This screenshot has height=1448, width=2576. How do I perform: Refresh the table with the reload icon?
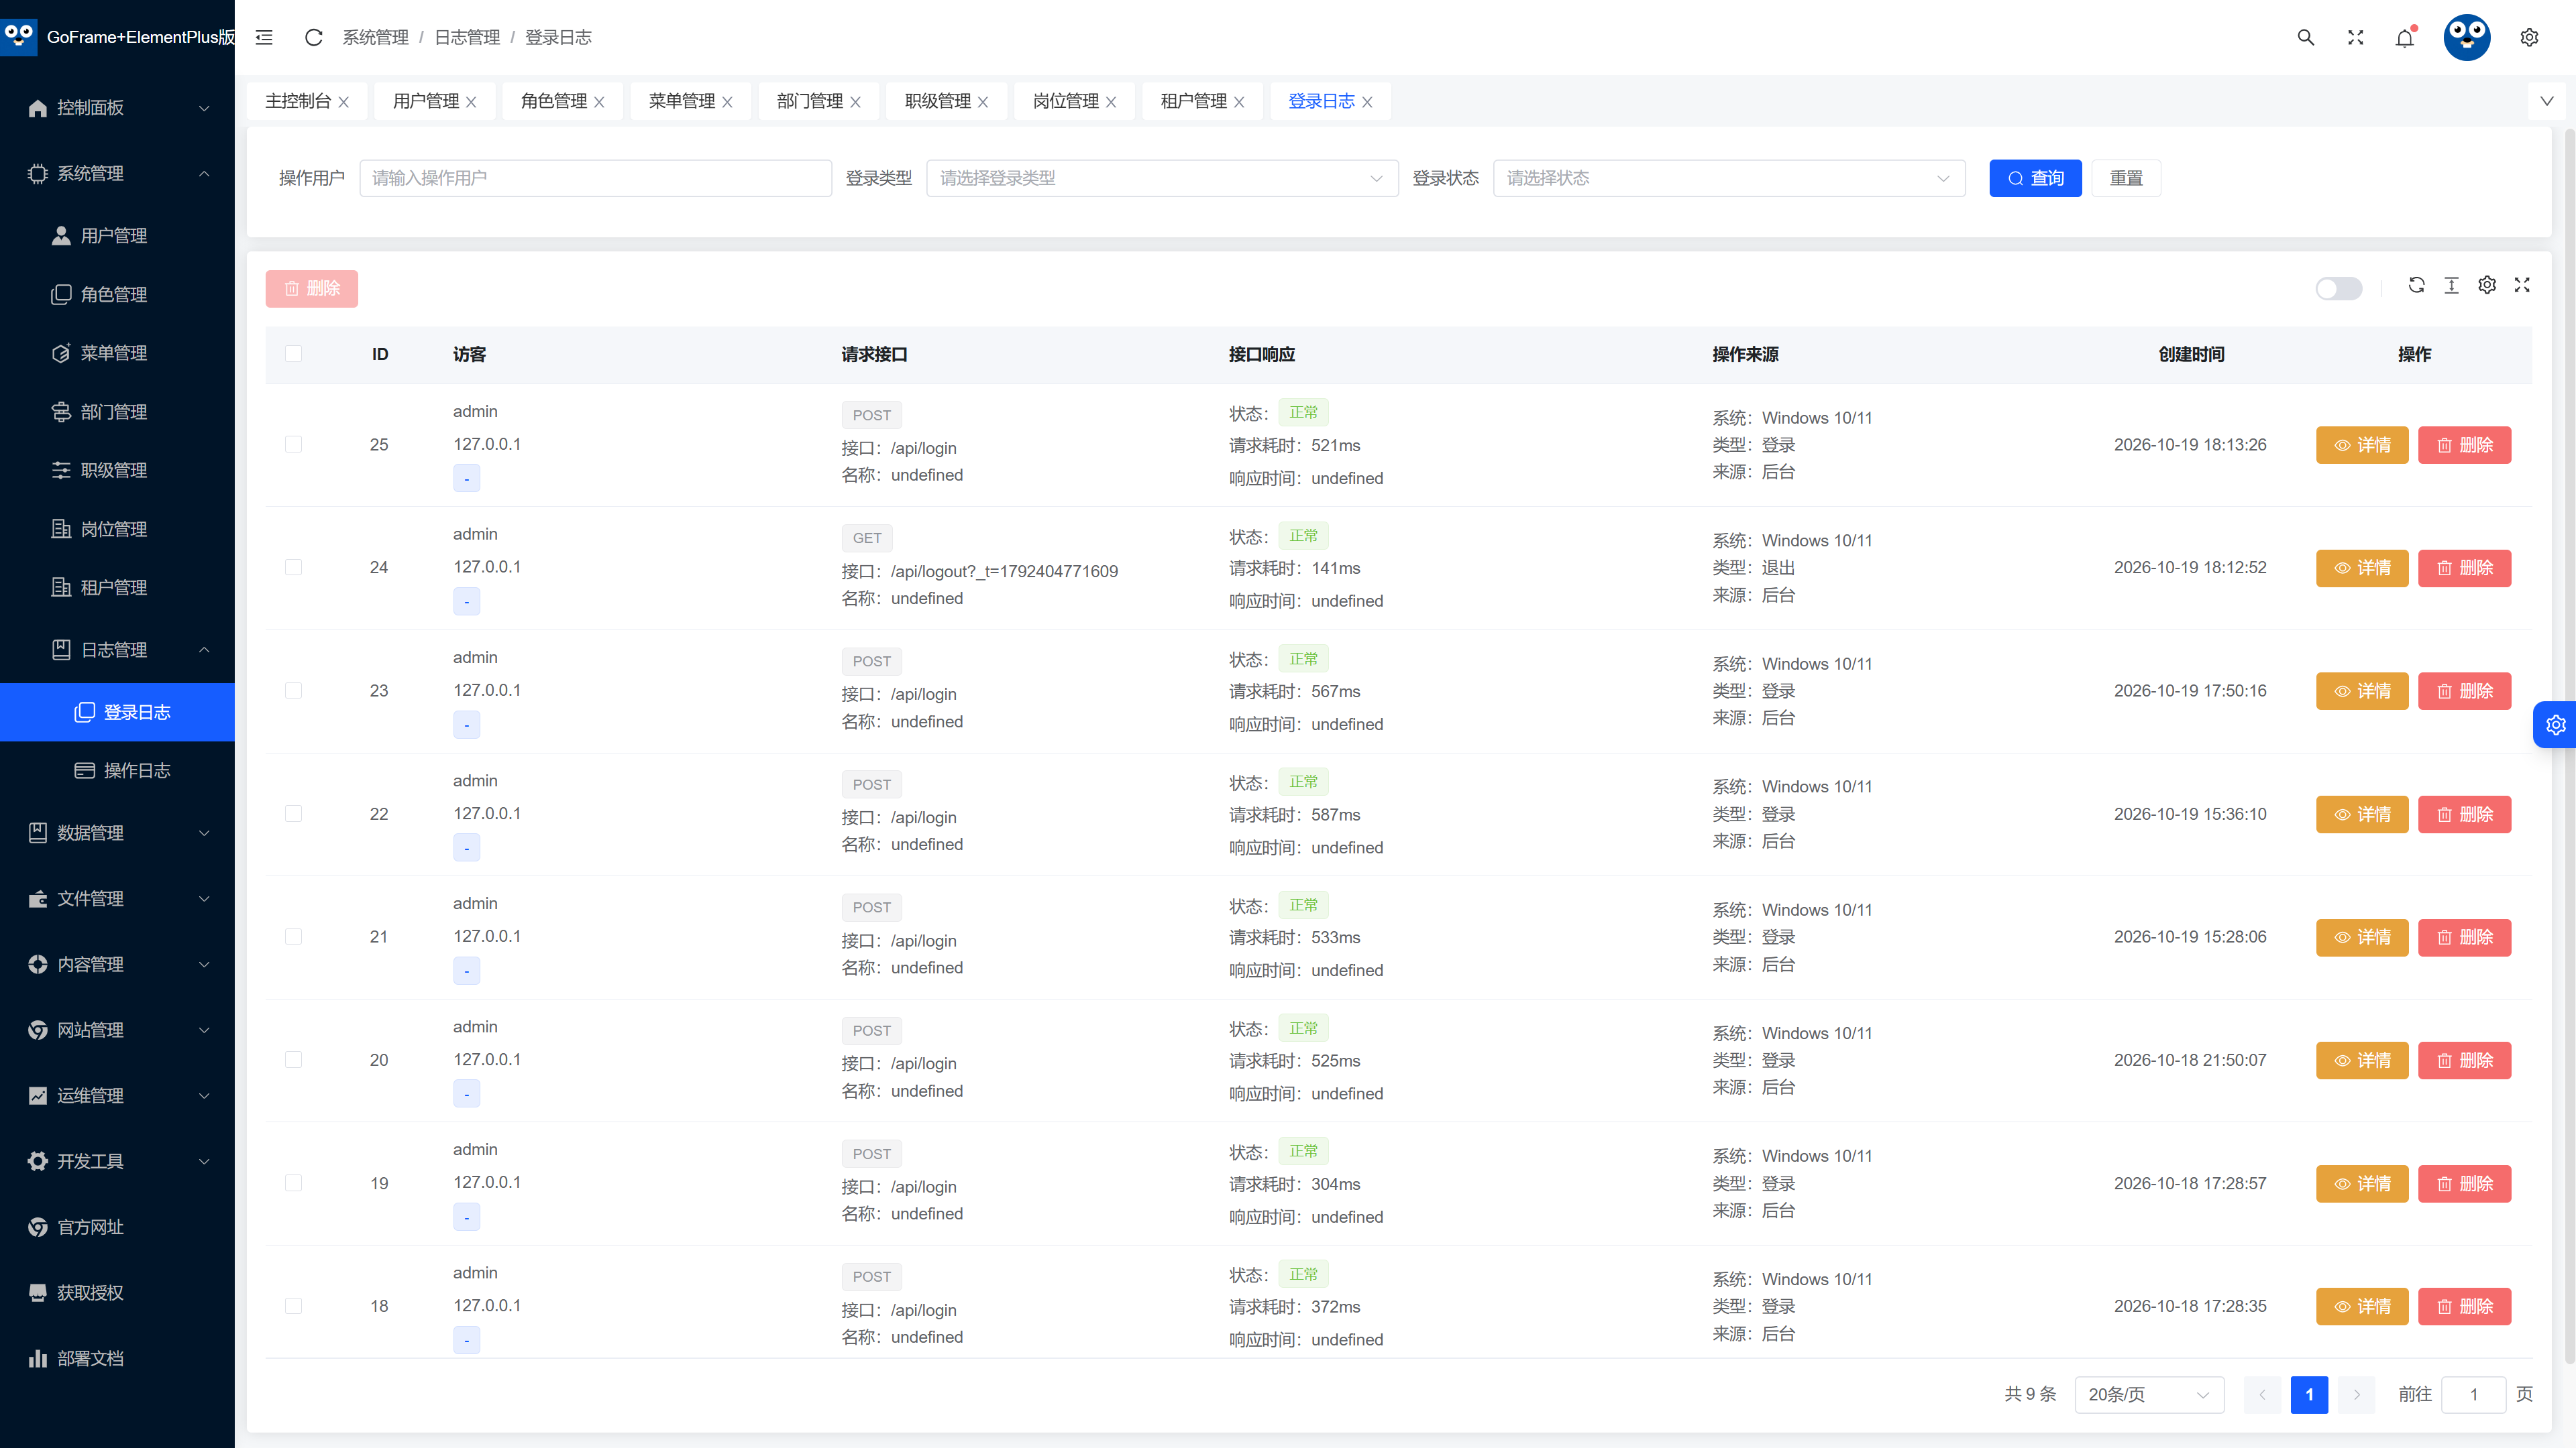(x=2417, y=285)
